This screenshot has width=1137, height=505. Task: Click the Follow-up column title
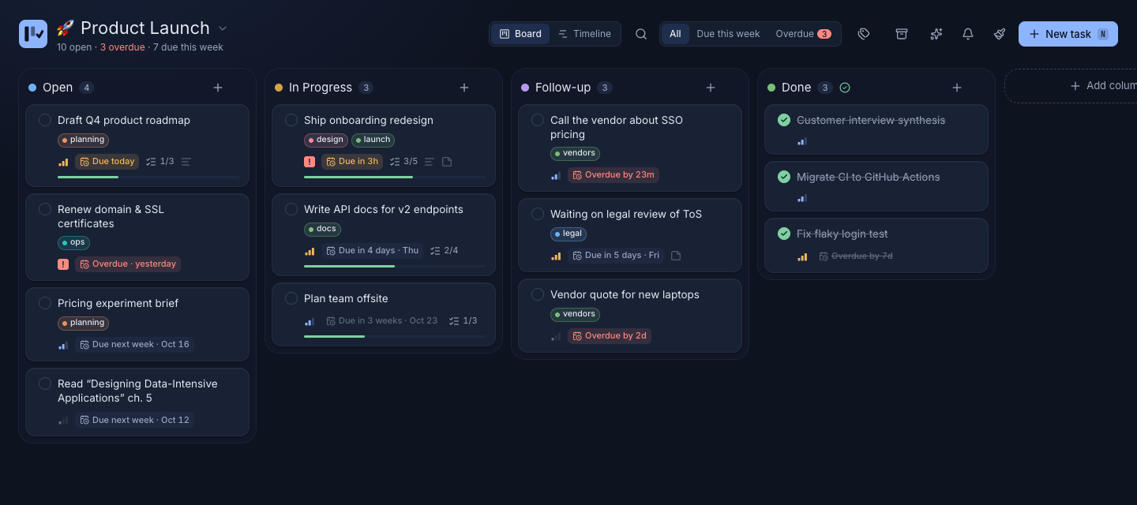[563, 88]
